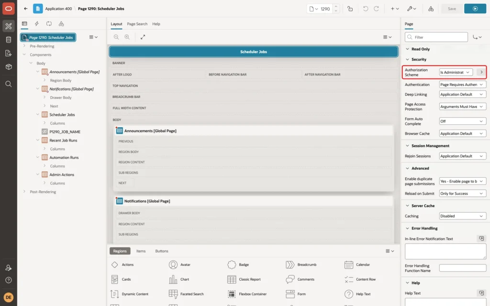Expand the Post-Rendering tree node
Screen dimensions: 490x306
[x=24, y=191]
